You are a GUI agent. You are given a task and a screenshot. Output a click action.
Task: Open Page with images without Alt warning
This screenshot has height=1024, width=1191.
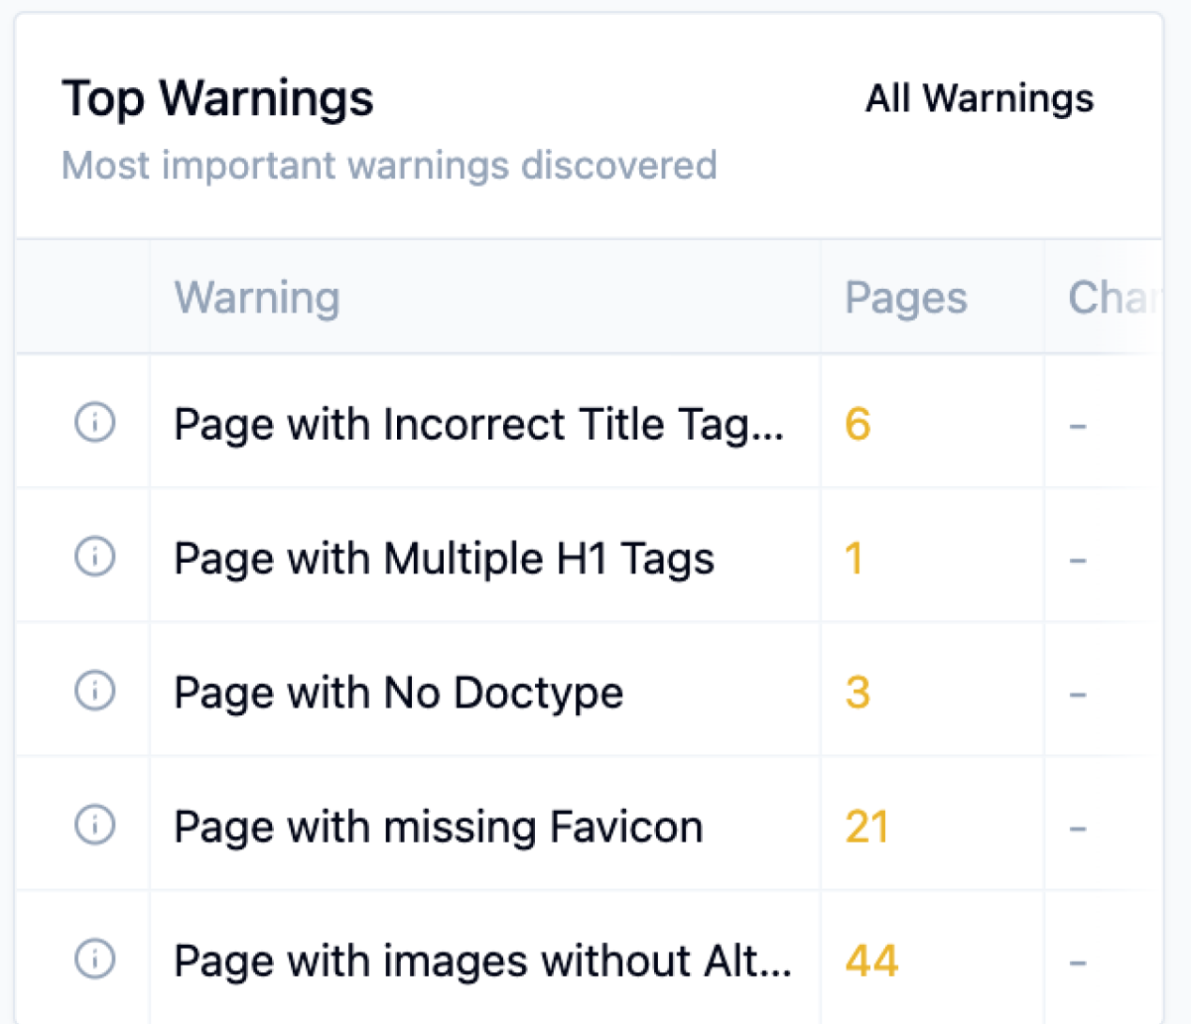click(x=482, y=960)
